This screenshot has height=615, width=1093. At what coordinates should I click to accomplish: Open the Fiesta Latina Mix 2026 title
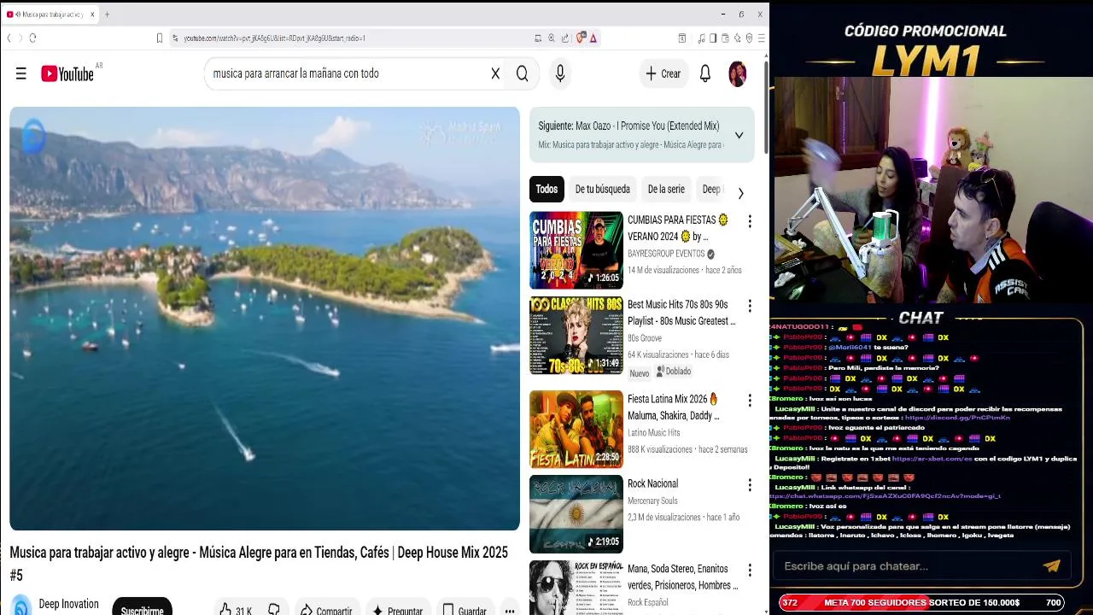tap(674, 407)
